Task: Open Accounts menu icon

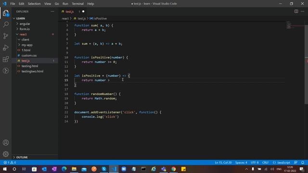Action: 6,143
